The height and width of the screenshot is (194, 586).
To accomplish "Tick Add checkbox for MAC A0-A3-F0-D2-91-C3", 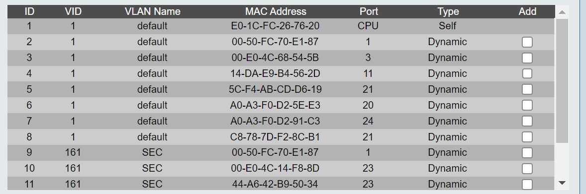I will coord(527,121).
